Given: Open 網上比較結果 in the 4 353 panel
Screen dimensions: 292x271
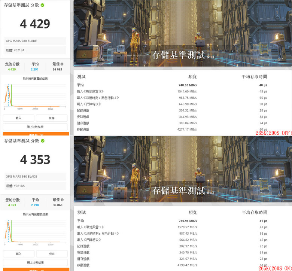Looking at the screenshot, I should point(35,262).
